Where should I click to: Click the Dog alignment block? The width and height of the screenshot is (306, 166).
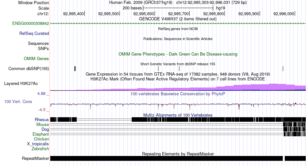coord(294,129)
